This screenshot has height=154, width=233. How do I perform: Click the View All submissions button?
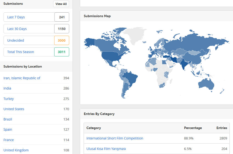[61, 4]
